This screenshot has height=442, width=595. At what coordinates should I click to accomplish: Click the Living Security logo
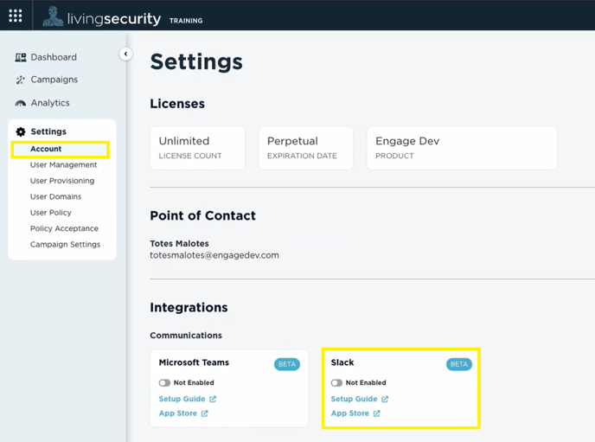tap(102, 17)
